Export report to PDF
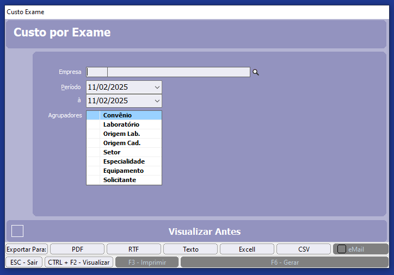The width and height of the screenshot is (394, 275). pyautogui.click(x=77, y=249)
